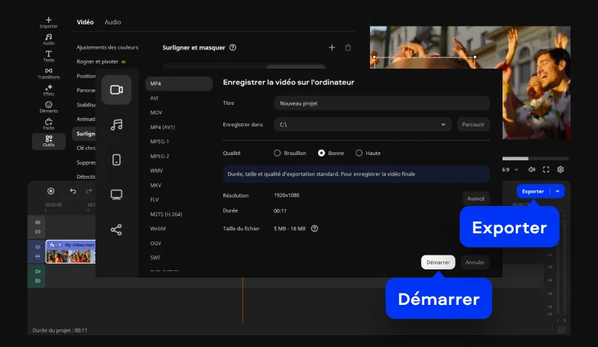Viewport: 598px width, 347px height.
Task: Select AVI format
Action: coord(154,98)
